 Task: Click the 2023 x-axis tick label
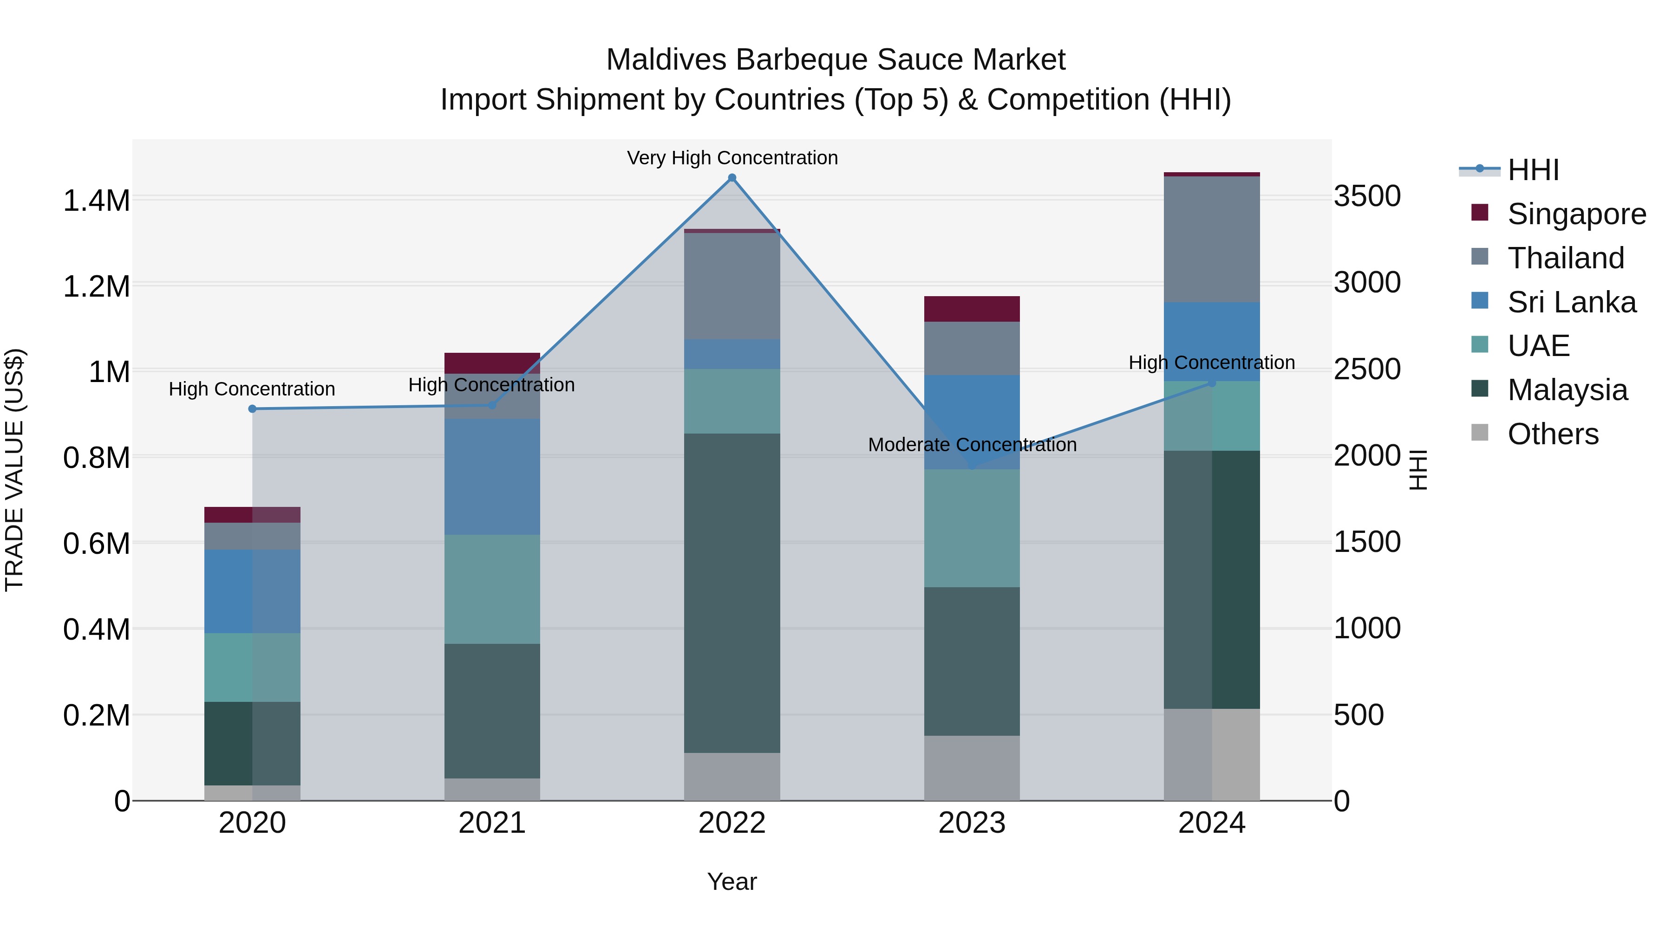(972, 823)
